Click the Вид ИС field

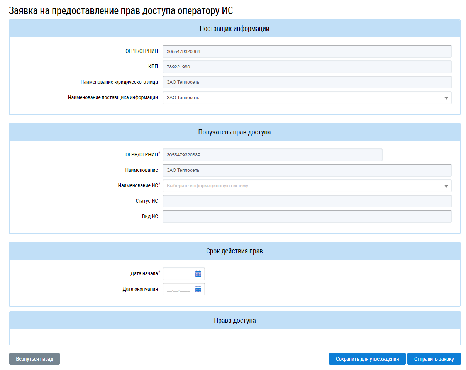point(307,217)
